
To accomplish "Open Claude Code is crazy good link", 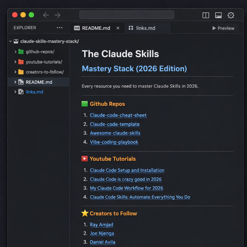I will tap(126, 179).
